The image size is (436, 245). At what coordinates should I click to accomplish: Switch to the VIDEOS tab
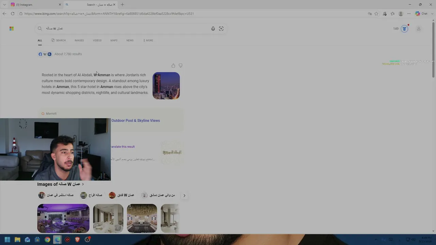[x=97, y=40]
